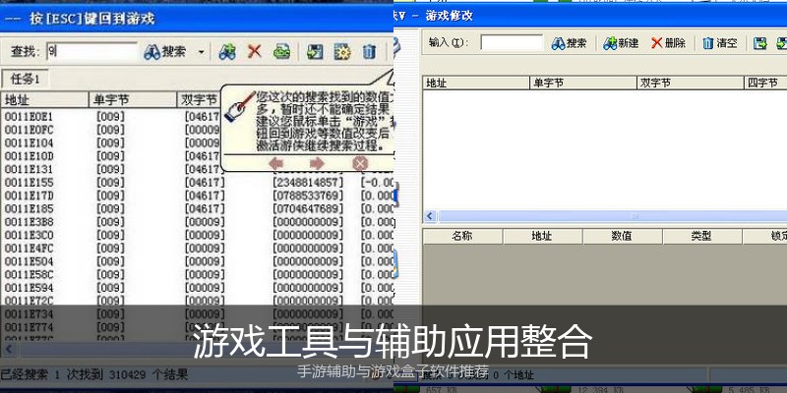Switch to the 任务1 tab

click(x=26, y=79)
